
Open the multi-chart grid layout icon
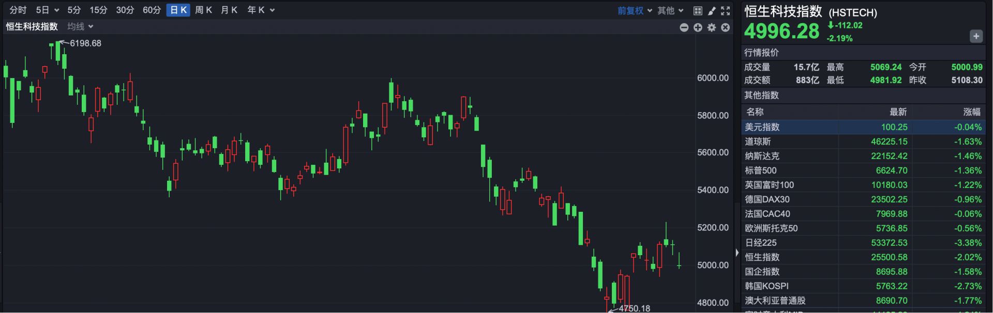698,10
